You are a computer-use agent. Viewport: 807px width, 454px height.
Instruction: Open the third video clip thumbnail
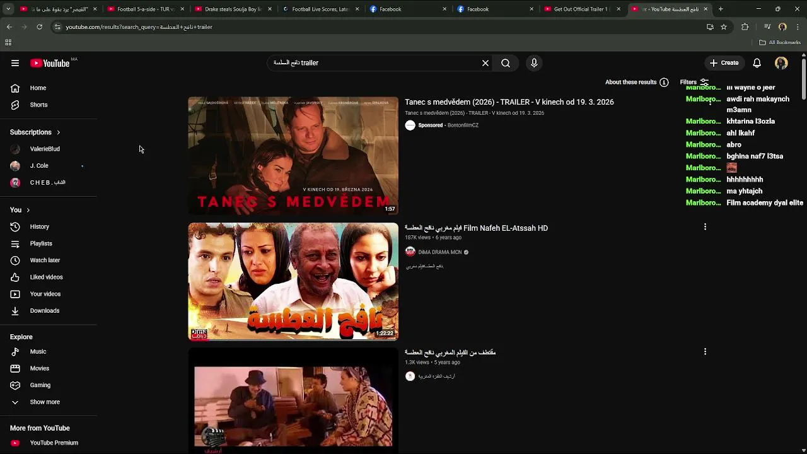[293, 401]
